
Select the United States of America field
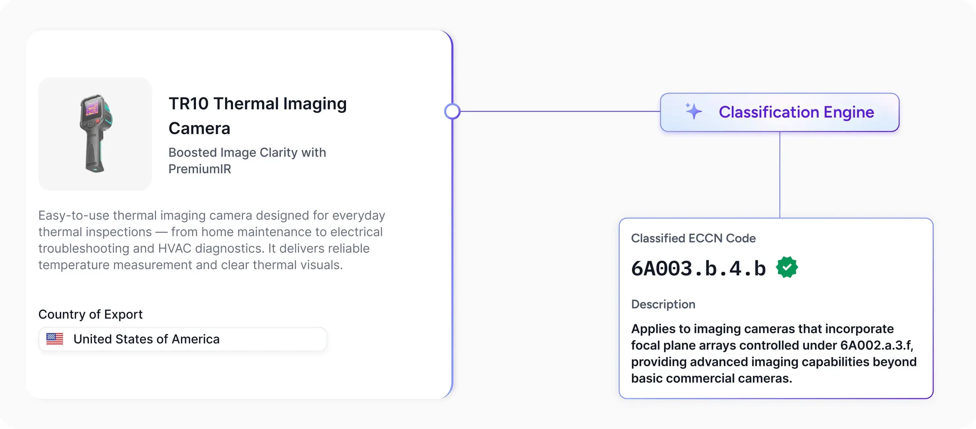[146, 339]
